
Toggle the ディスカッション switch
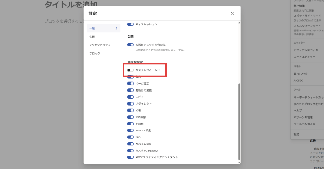point(130,25)
